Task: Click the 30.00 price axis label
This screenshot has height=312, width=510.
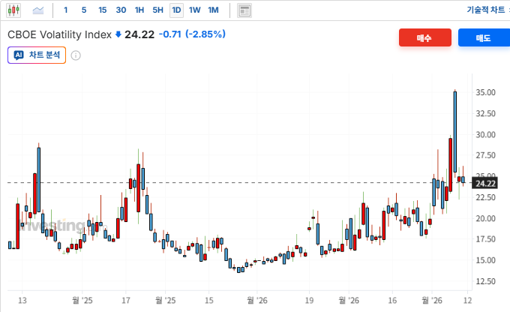Action: point(485,135)
